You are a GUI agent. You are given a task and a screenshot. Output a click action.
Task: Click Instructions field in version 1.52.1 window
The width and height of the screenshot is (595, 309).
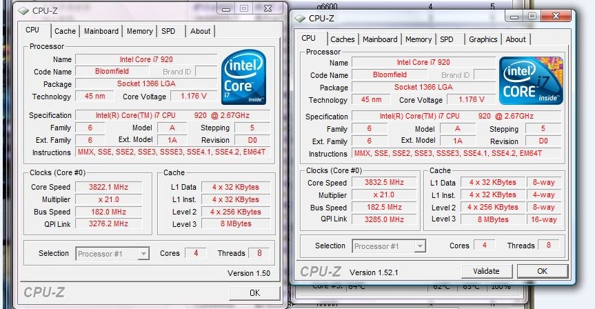[x=456, y=153]
